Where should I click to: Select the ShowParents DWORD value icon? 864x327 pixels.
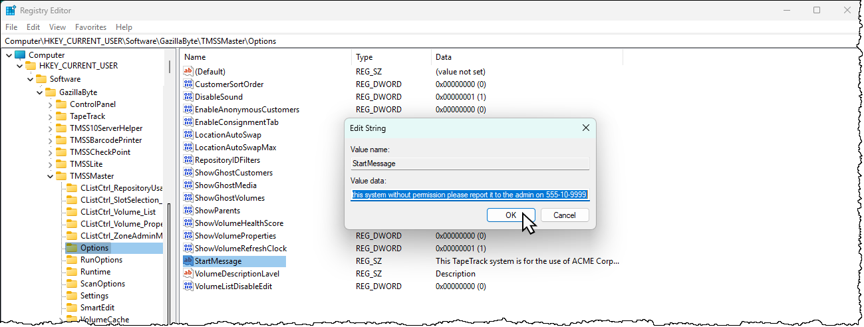[x=188, y=211]
